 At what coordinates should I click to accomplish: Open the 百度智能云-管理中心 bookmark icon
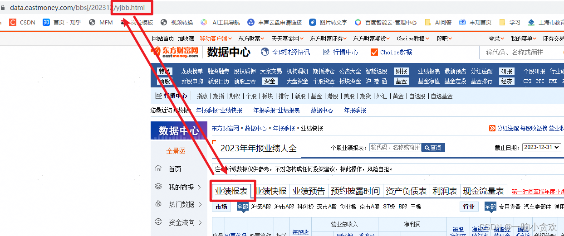point(358,22)
